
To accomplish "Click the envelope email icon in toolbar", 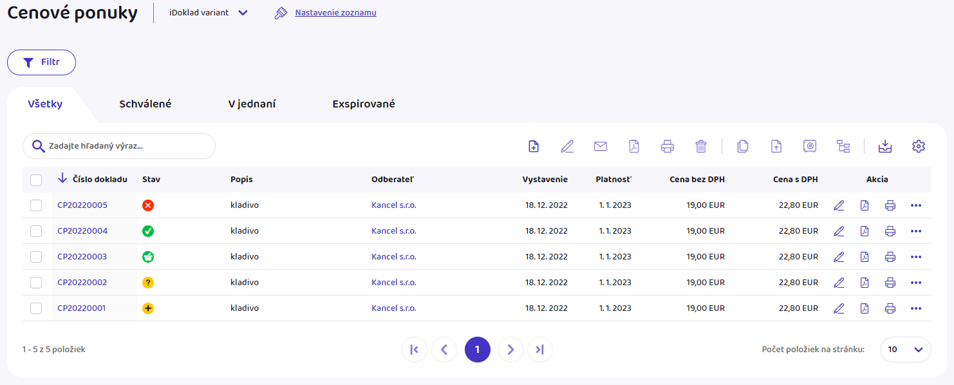I will 601,146.
